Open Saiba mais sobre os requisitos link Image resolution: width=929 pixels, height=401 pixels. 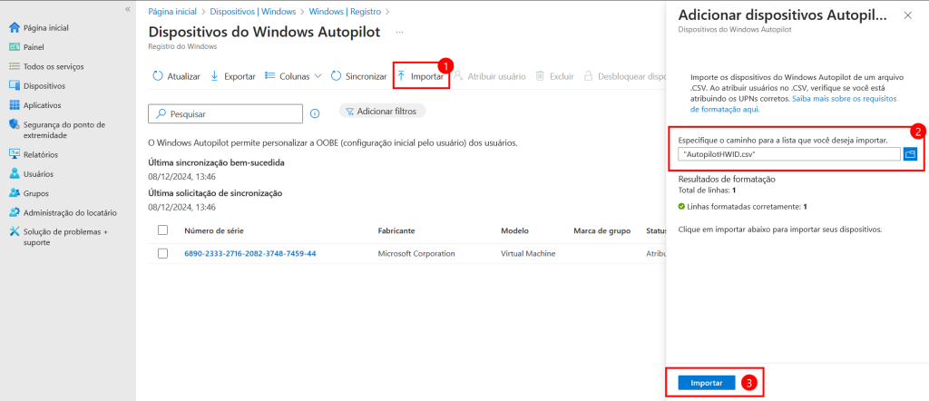point(795,103)
